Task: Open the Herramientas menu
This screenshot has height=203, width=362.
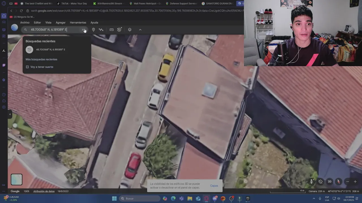Action: coord(78,23)
